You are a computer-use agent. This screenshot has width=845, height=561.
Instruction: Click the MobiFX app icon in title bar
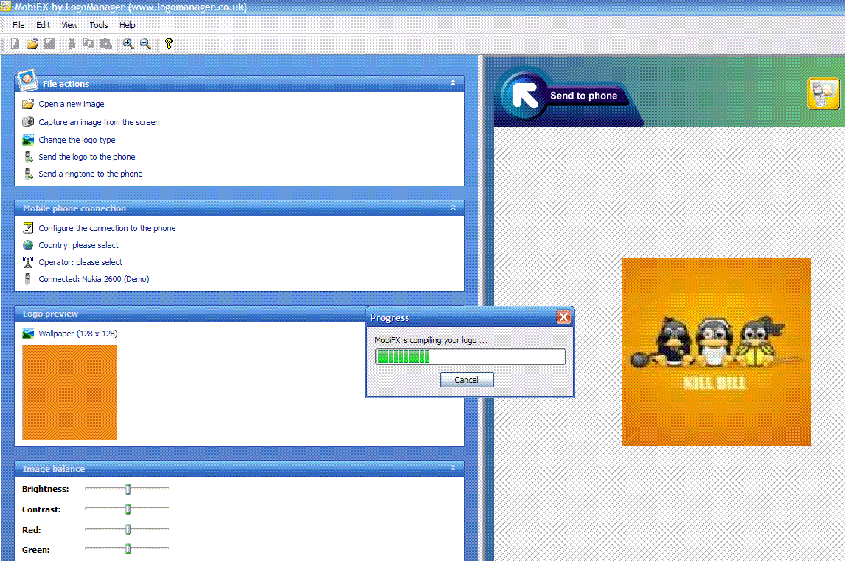pyautogui.click(x=5, y=7)
